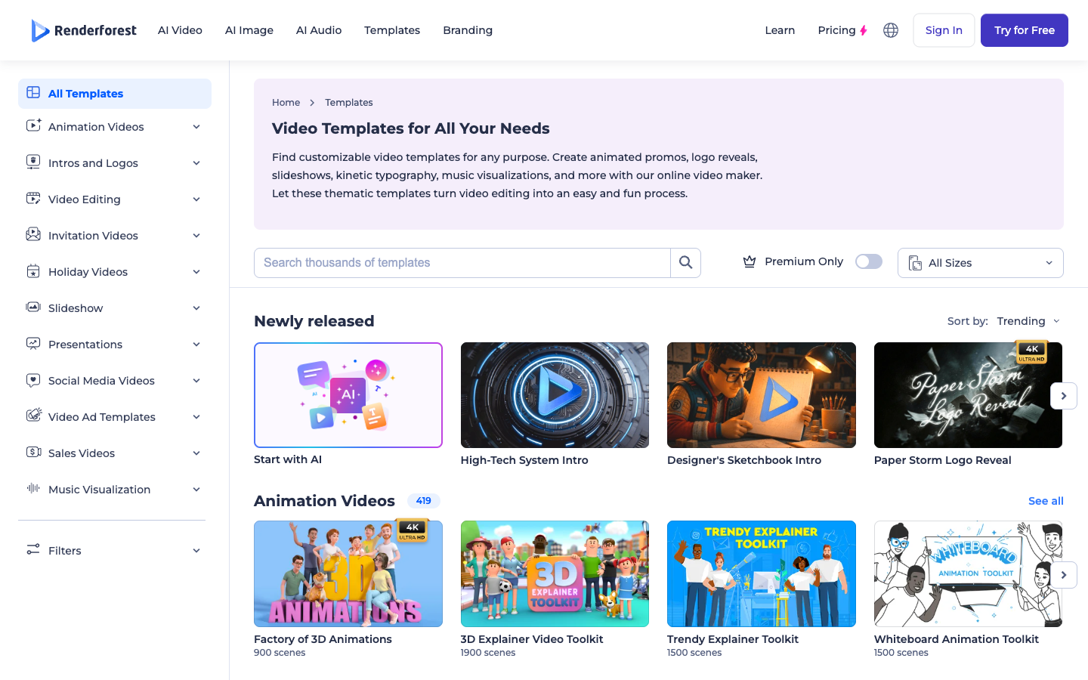
Task: Click the Video Ad Templates icon
Action: tap(33, 416)
